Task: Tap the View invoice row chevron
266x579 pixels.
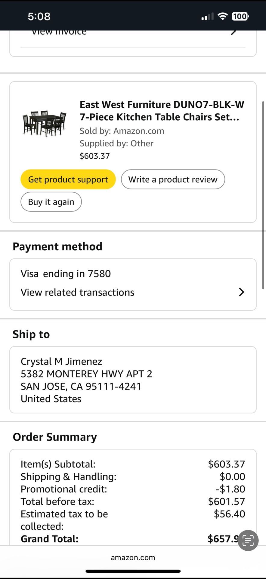Action: (234, 32)
